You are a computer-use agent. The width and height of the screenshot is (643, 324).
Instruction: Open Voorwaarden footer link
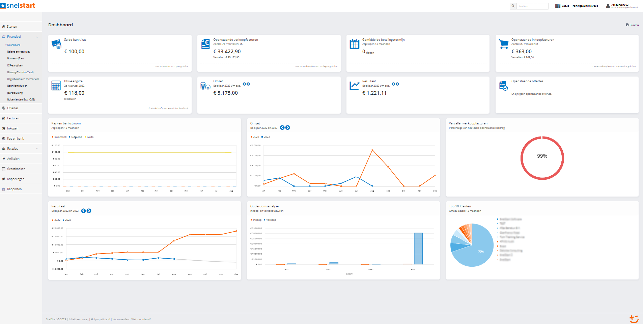click(121, 319)
